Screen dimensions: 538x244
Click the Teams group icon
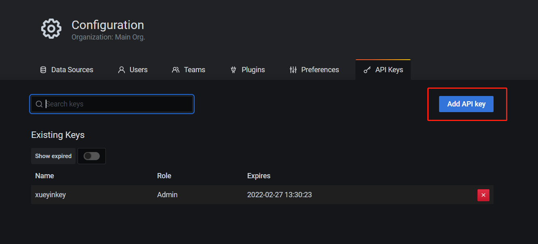tap(176, 69)
